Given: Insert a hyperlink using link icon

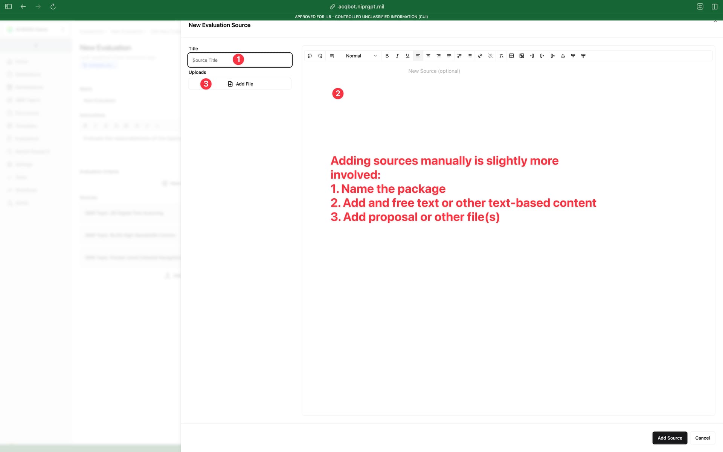Looking at the screenshot, I should tap(480, 56).
